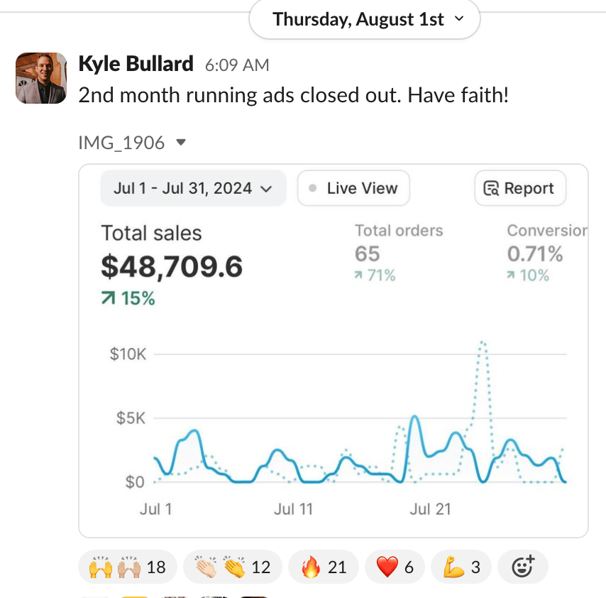Click the Report button
This screenshot has width=606, height=598.
tap(519, 188)
